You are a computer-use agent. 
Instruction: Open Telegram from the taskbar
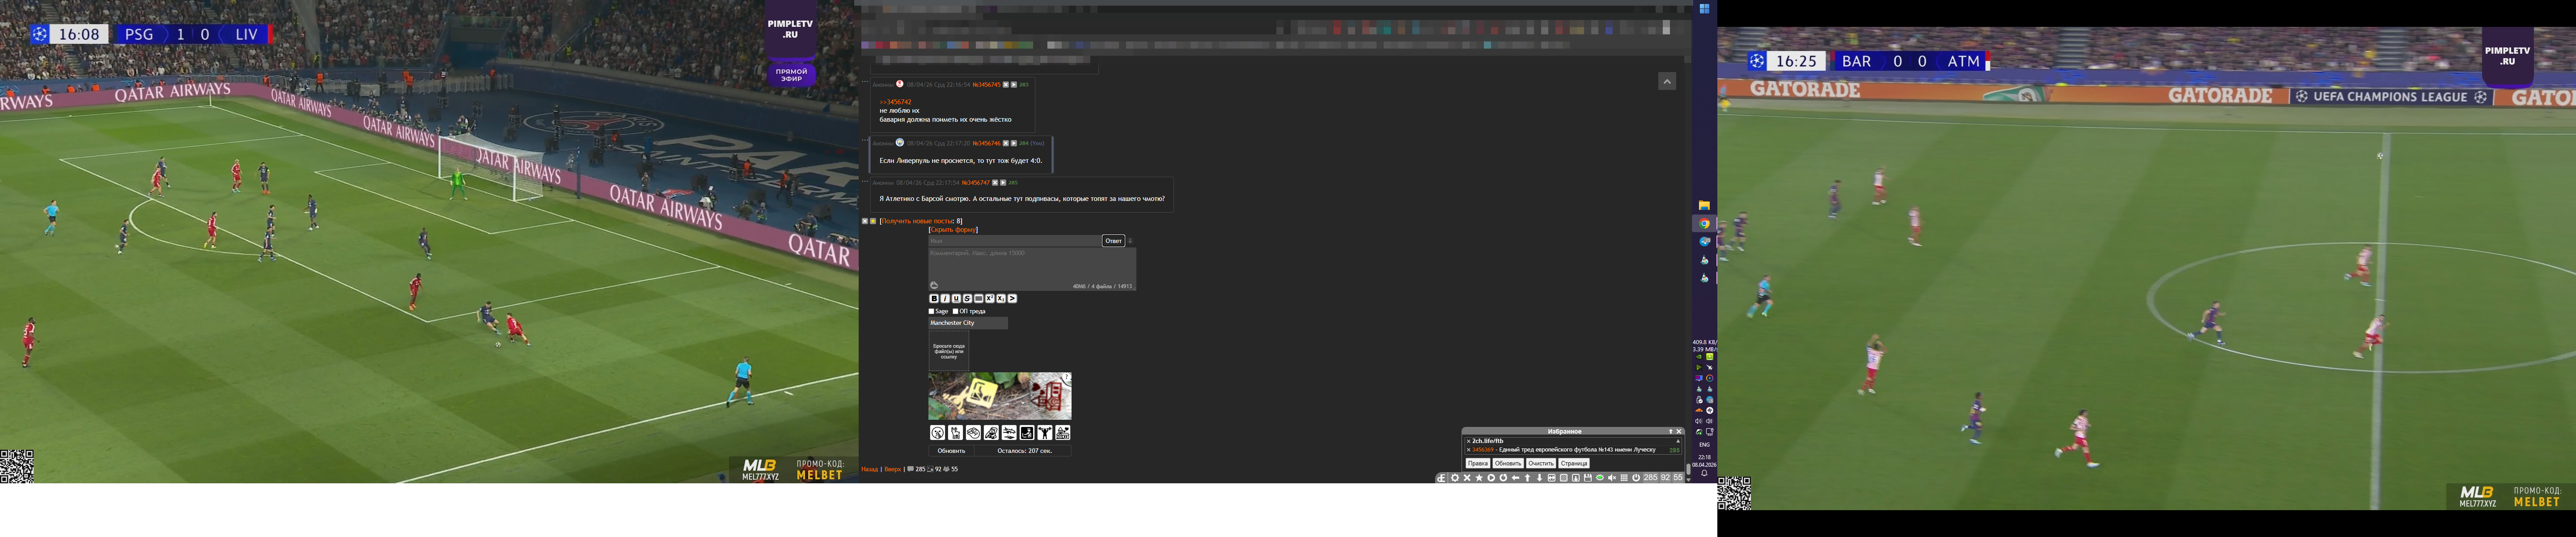1704,242
